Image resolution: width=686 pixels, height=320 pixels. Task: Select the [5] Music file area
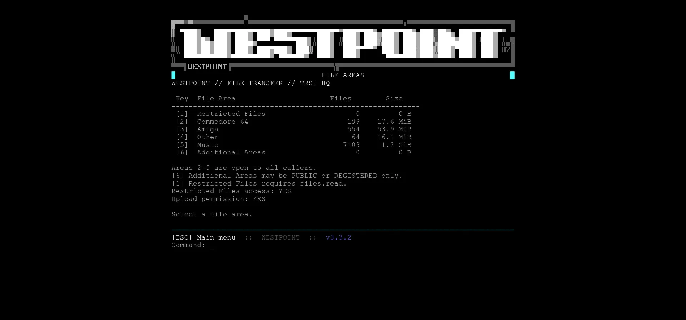coord(294,145)
